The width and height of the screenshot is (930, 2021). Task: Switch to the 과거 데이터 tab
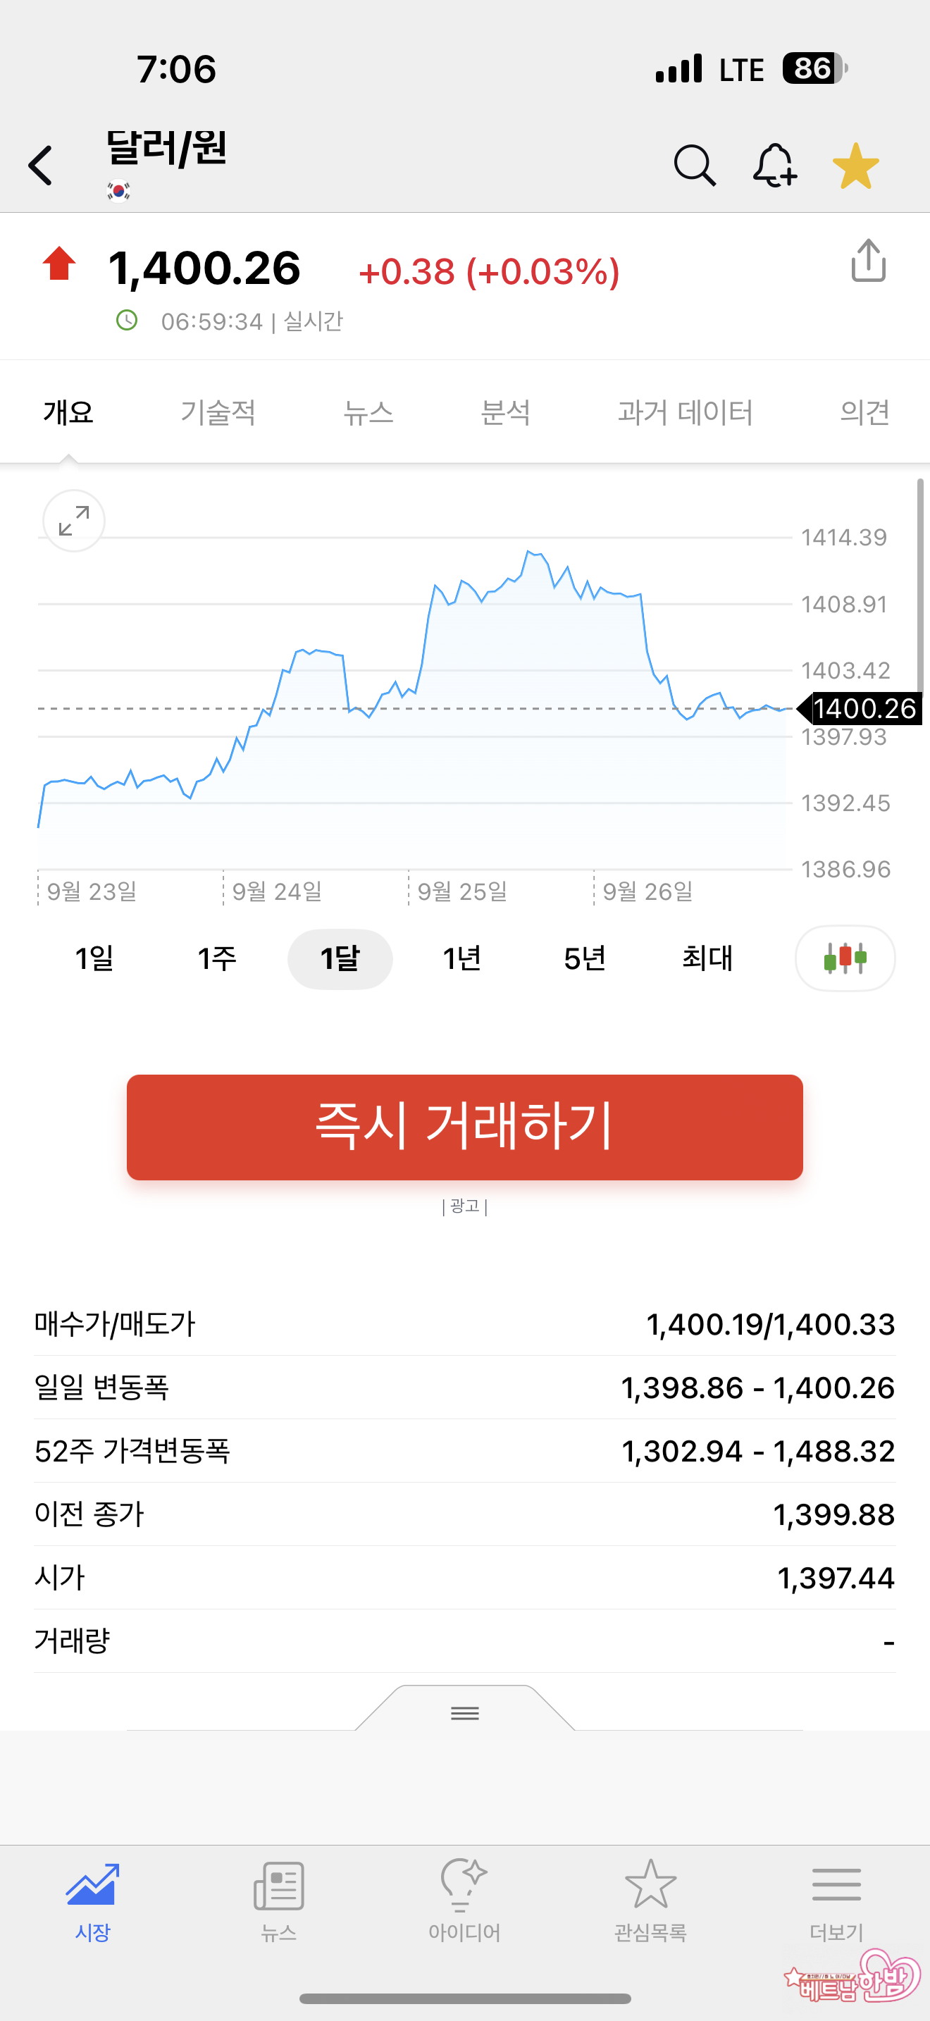685,413
